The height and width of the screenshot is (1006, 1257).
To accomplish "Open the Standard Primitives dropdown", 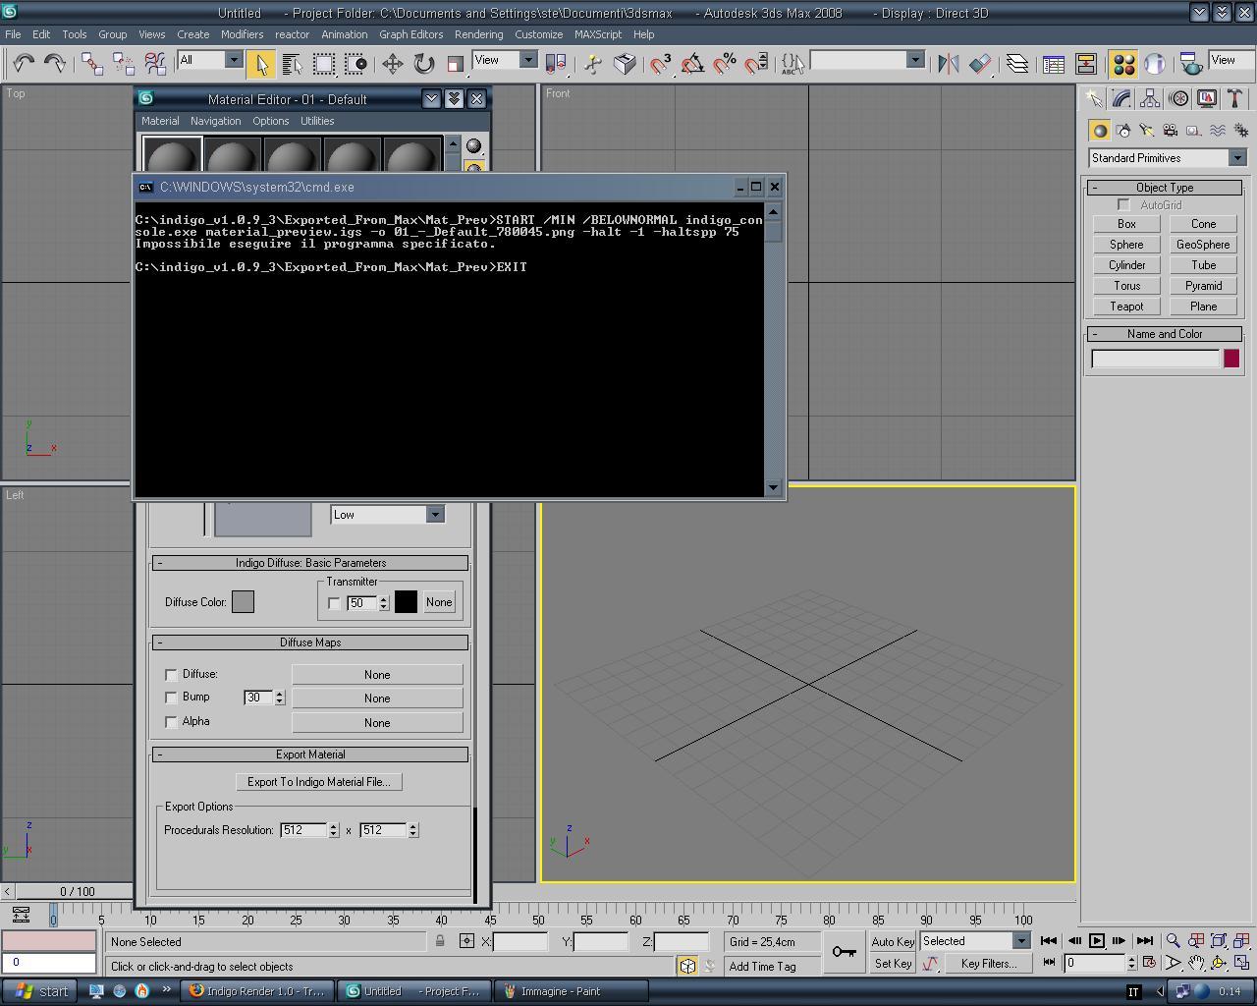I will coord(1166,158).
